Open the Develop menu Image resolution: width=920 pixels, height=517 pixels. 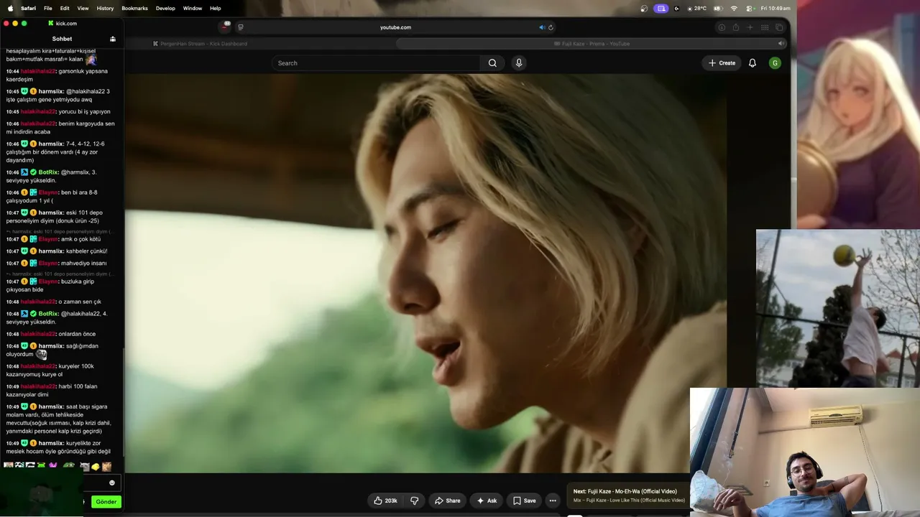tap(165, 8)
